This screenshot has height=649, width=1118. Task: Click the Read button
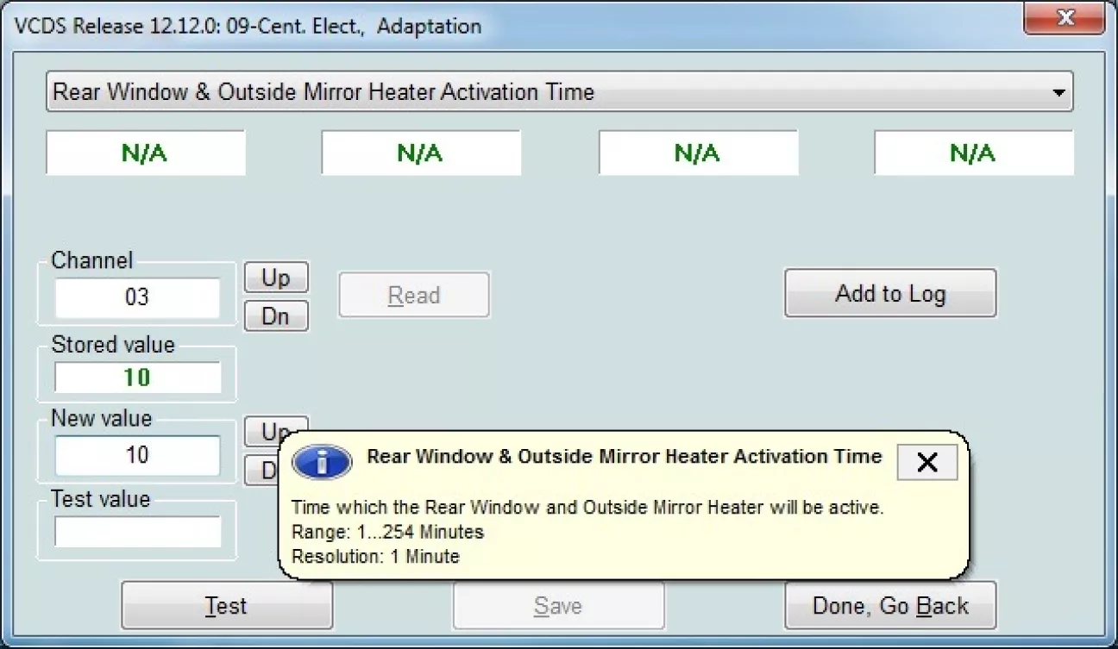pyautogui.click(x=413, y=296)
